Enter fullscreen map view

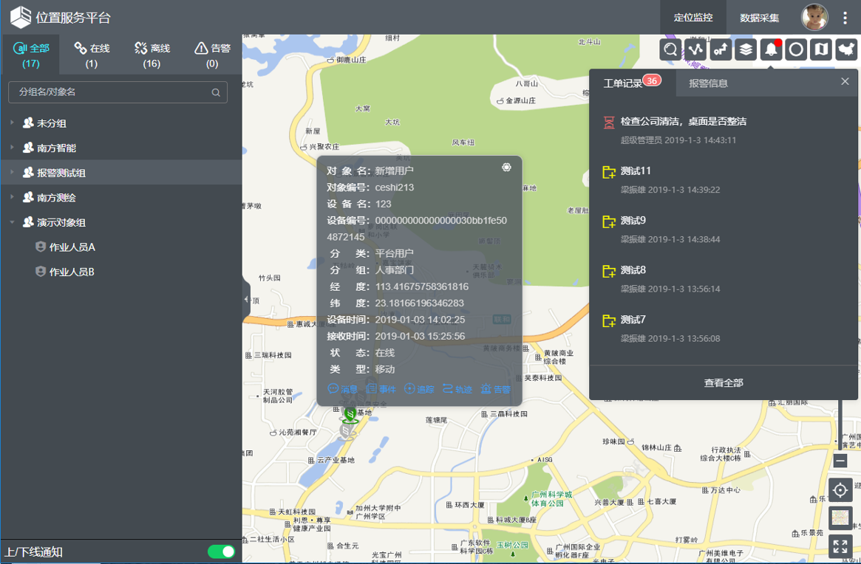tap(840, 546)
